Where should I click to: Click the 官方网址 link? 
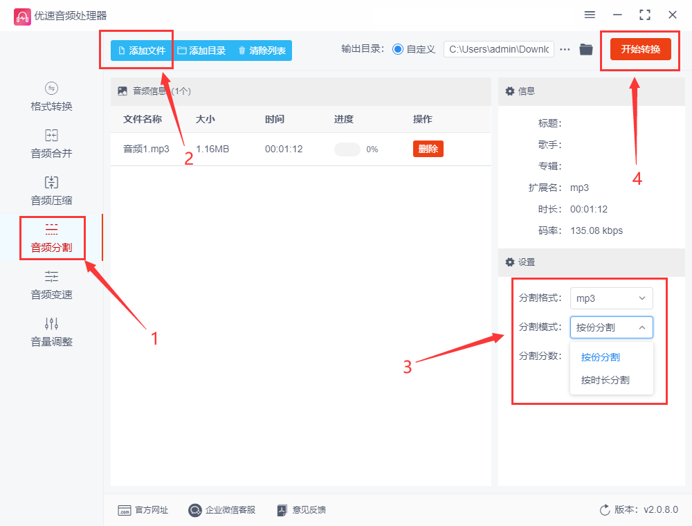tap(152, 510)
